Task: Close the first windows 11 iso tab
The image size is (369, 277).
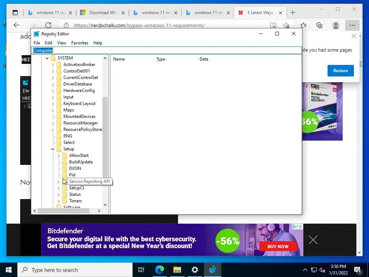Action: click(70, 13)
